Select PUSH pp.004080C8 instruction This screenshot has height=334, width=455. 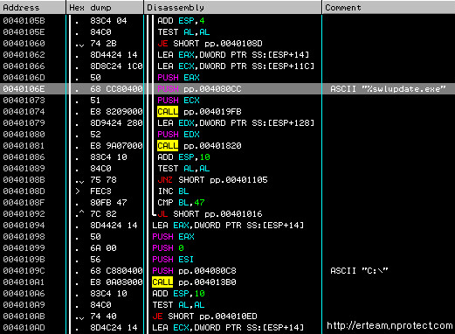pyautogui.click(x=194, y=271)
